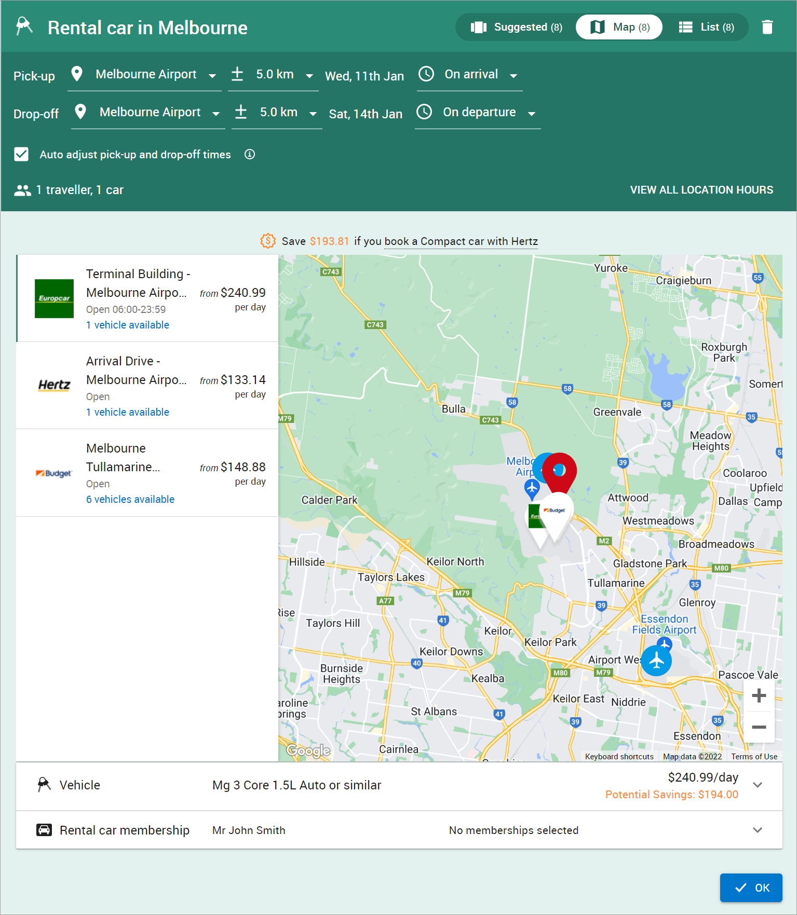Click the Hertz logo thumbnail
The image size is (797, 915).
(x=54, y=385)
